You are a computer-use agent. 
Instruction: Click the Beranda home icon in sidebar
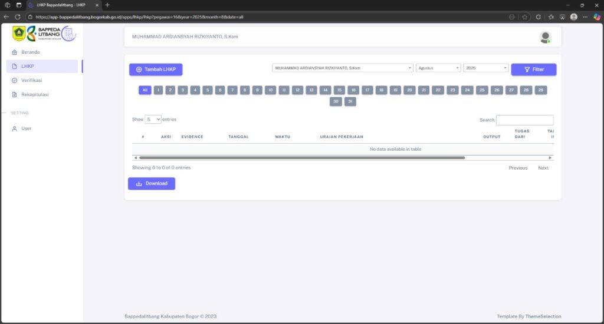click(x=14, y=52)
